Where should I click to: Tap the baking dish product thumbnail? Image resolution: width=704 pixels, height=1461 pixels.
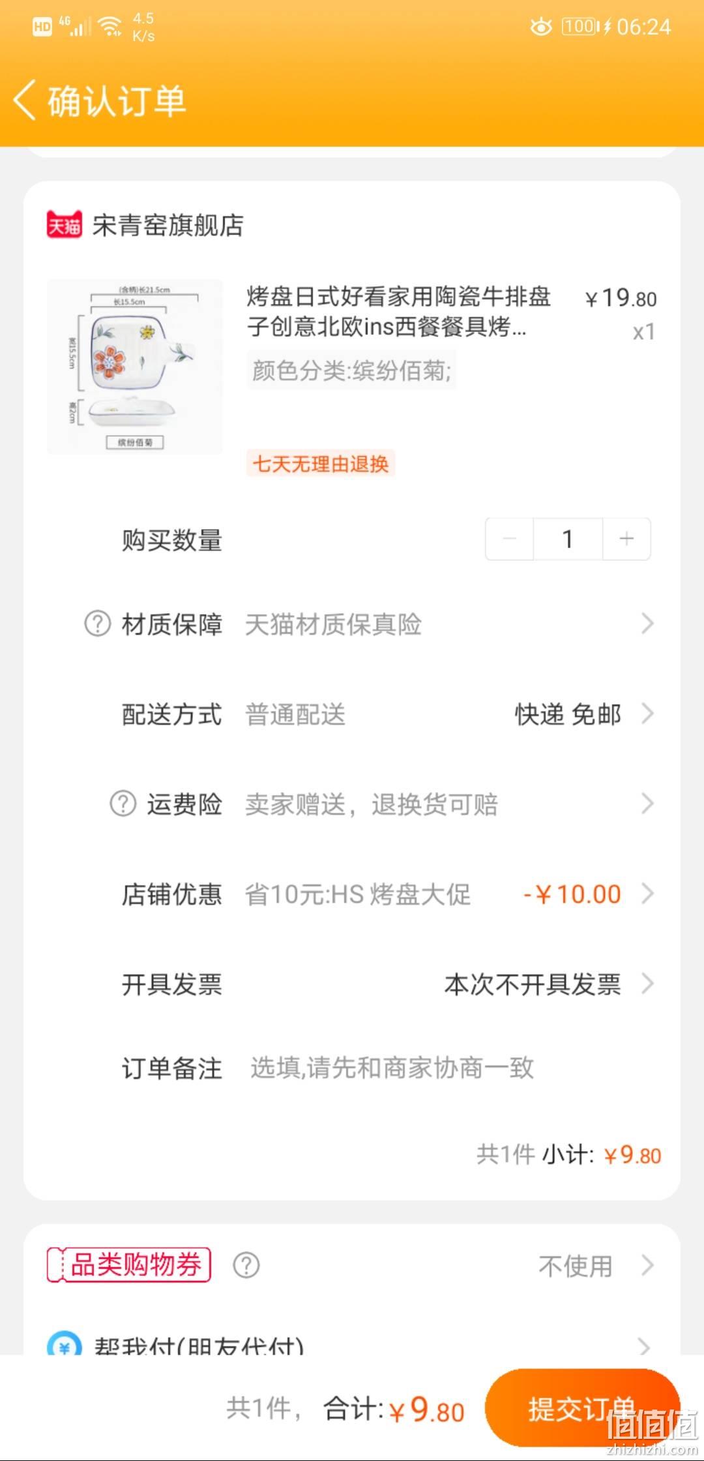click(135, 367)
